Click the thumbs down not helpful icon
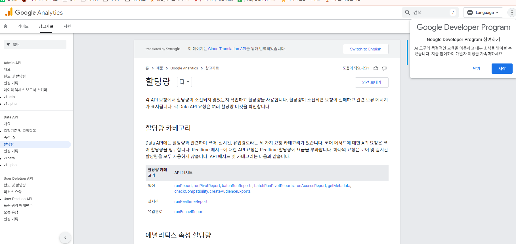The image size is (516, 244). pos(384,68)
